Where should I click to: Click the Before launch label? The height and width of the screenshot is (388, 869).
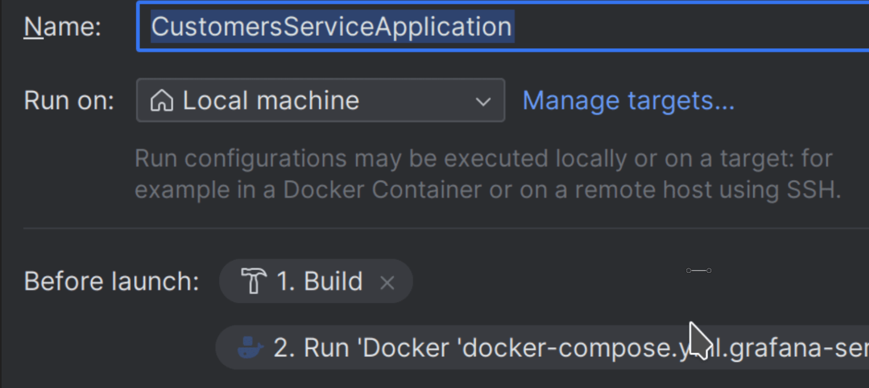111,281
